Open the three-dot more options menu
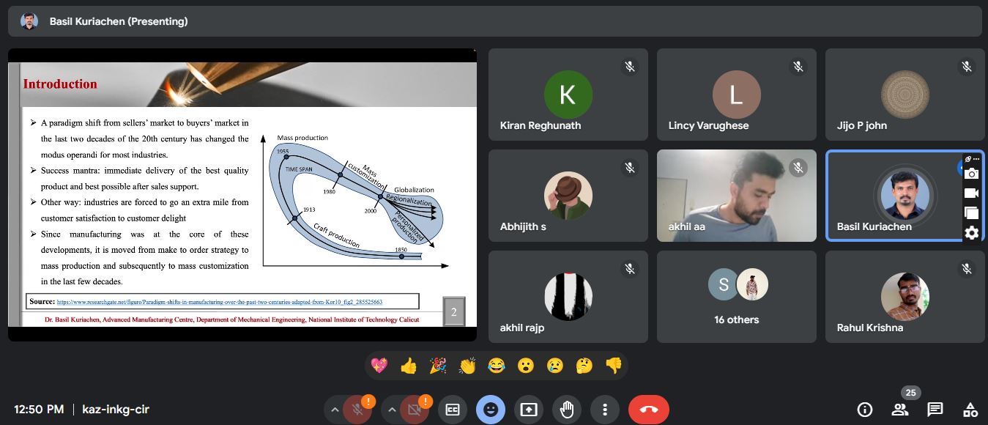 click(x=605, y=410)
